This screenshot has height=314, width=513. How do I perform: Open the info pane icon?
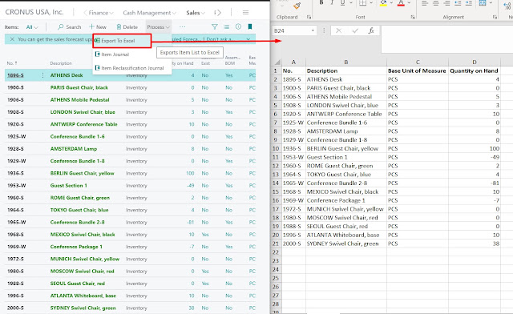(238, 26)
